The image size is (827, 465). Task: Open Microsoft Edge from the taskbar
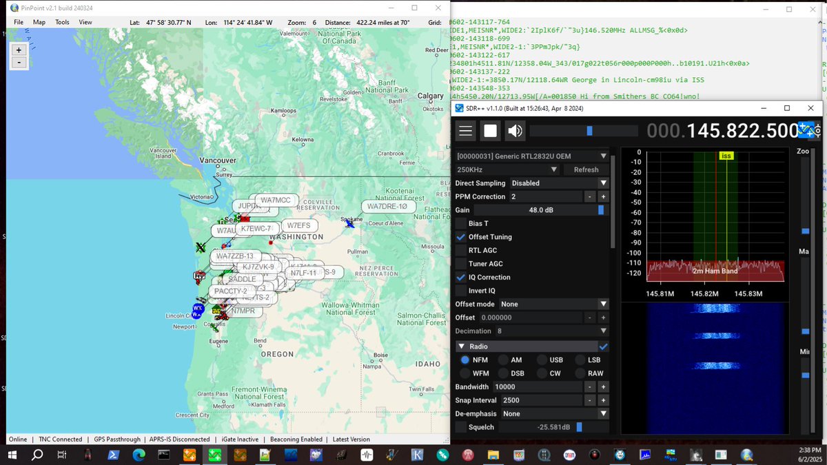click(x=138, y=455)
